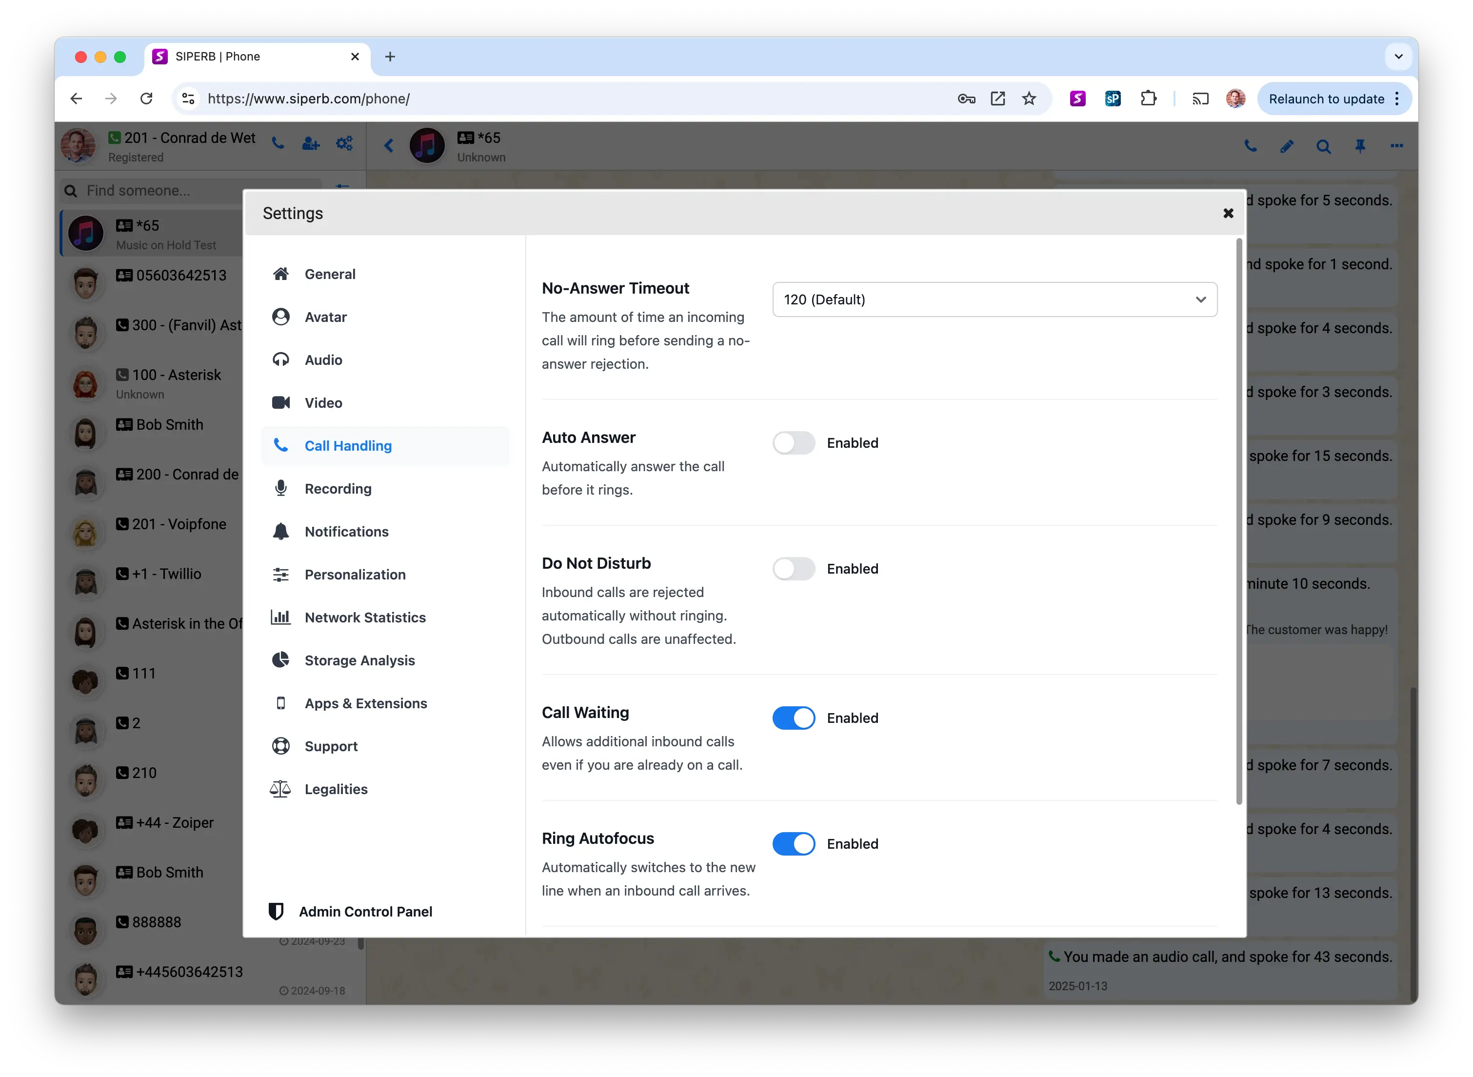Open the Recording settings section
Screen dimensions: 1473x1077
[x=384, y=489]
